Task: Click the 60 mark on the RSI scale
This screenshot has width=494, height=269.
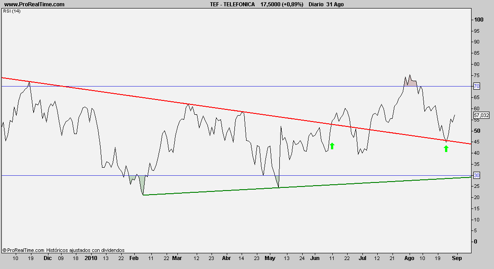Action: [x=476, y=108]
